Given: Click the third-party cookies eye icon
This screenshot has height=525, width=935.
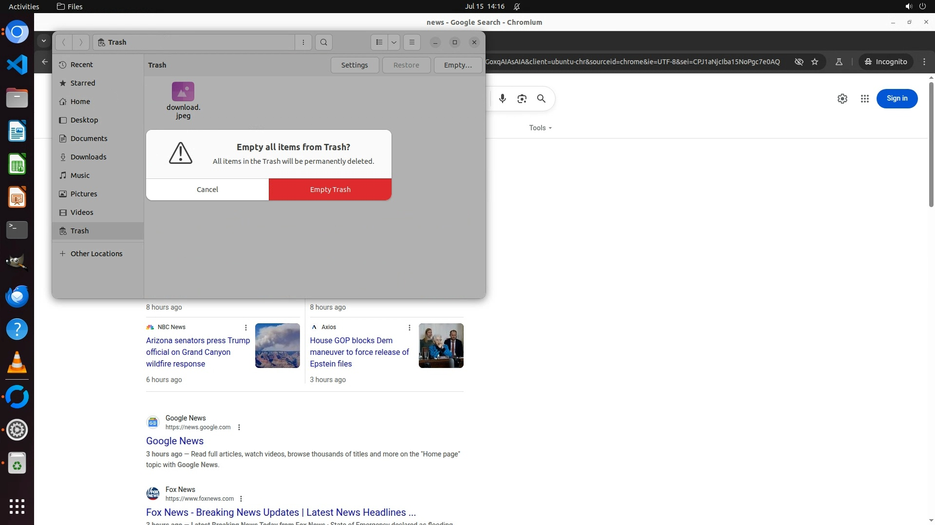Looking at the screenshot, I should click(799, 62).
